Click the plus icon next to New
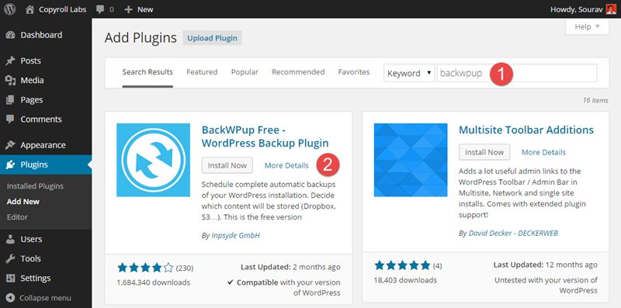The image size is (621, 308). pos(128,9)
